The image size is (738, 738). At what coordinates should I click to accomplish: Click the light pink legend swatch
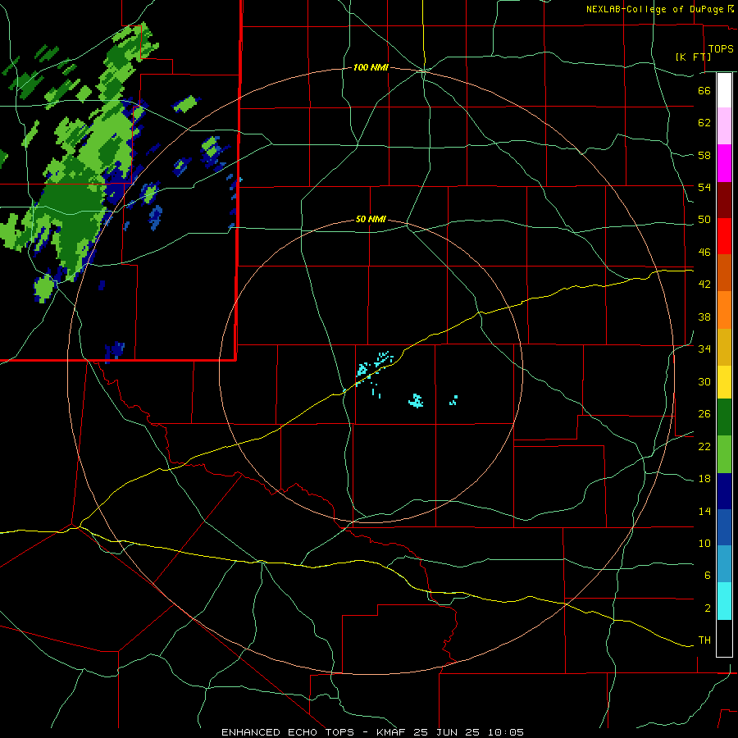[724, 126]
